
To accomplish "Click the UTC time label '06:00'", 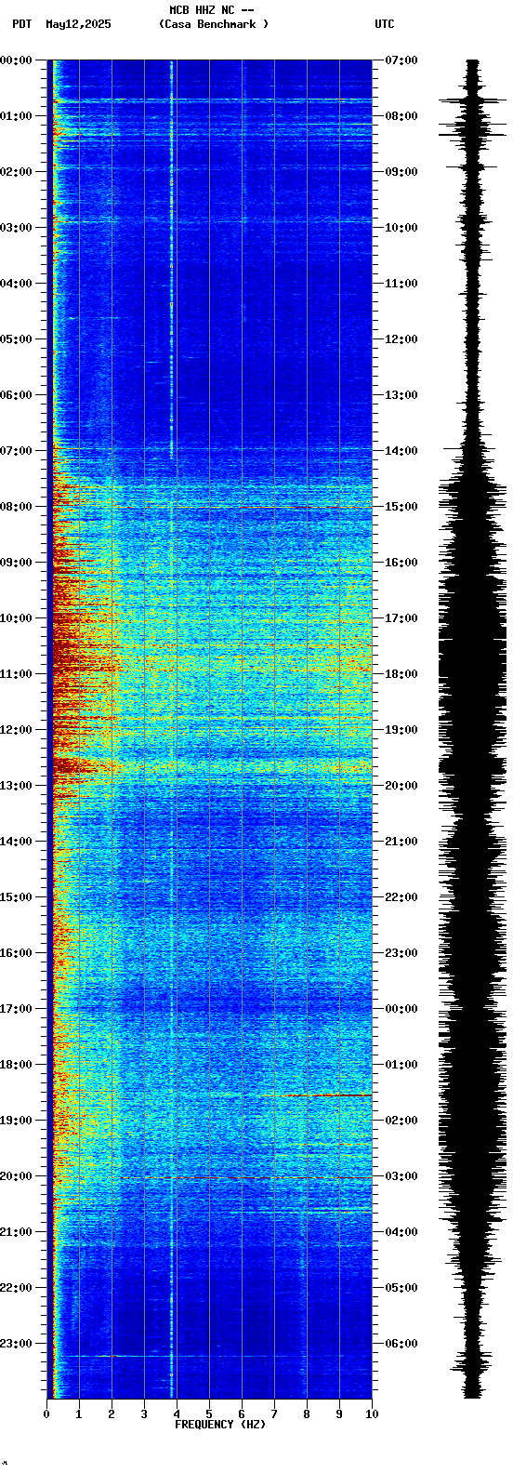I will click(x=401, y=1344).
